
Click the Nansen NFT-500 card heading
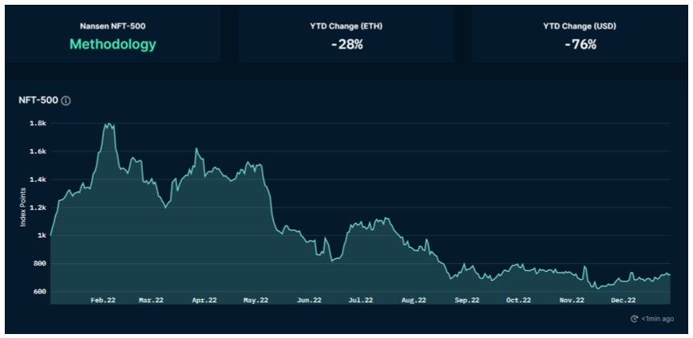[113, 26]
